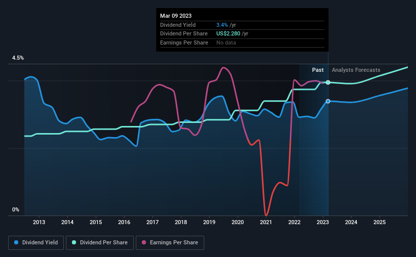Click the 2020 x-axis label

pos(238,222)
